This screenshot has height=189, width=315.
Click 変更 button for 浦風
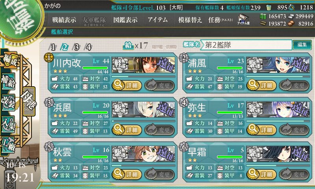pos(294,85)
